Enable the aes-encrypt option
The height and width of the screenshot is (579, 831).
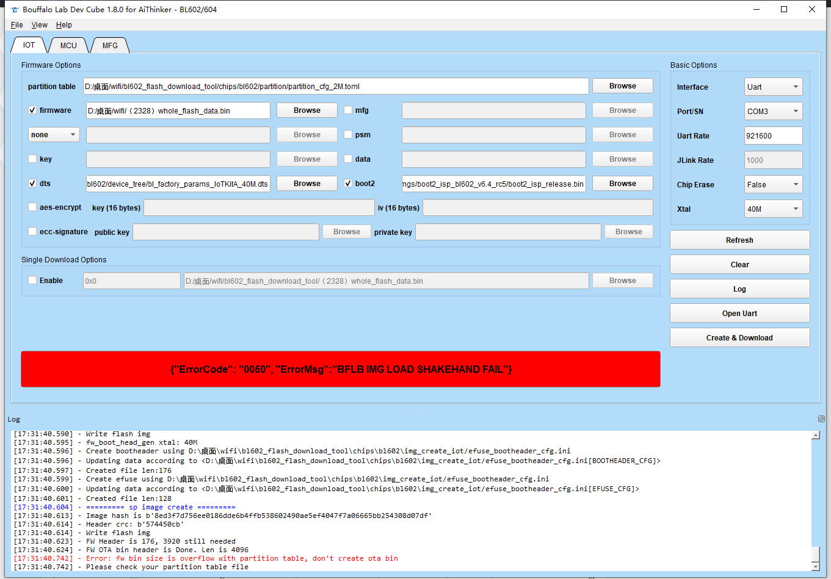[32, 207]
